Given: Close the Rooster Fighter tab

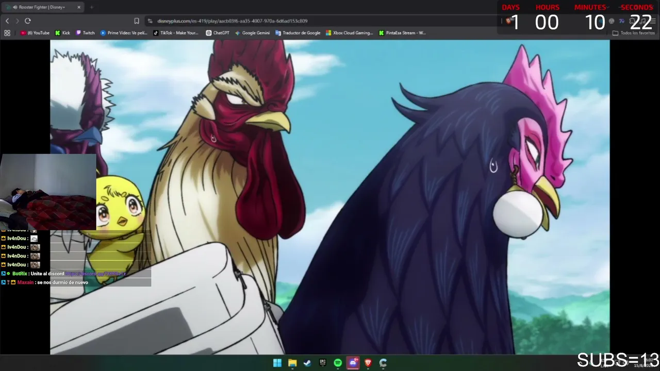Looking at the screenshot, I should pos(79,7).
